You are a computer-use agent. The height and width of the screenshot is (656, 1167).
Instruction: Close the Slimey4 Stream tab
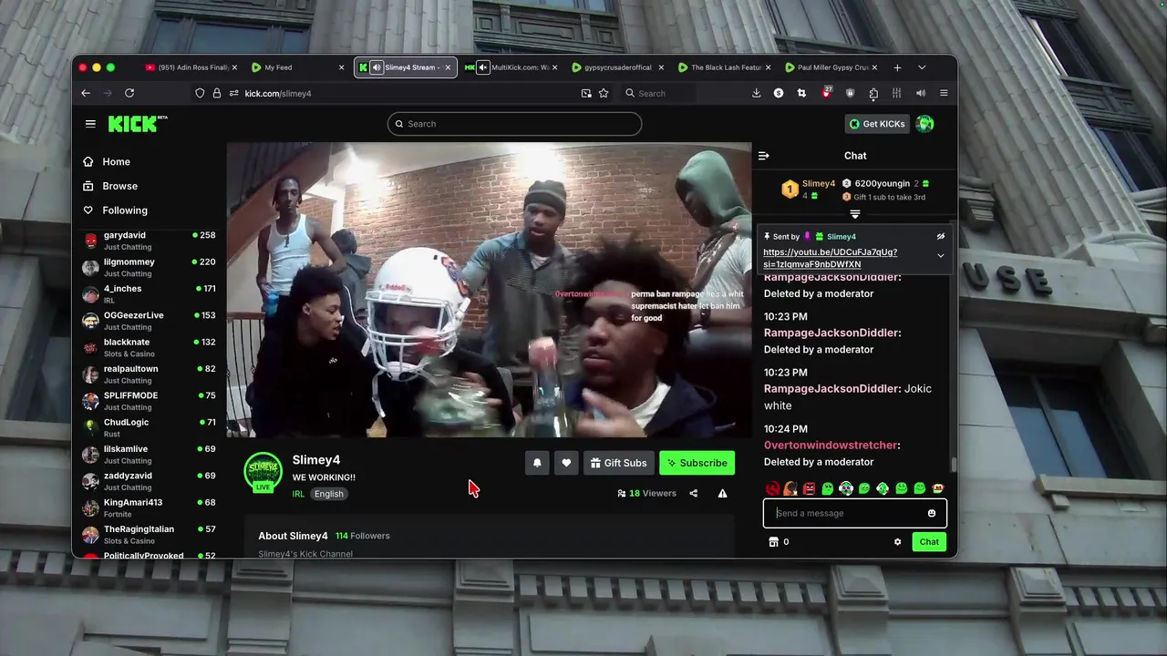click(448, 67)
